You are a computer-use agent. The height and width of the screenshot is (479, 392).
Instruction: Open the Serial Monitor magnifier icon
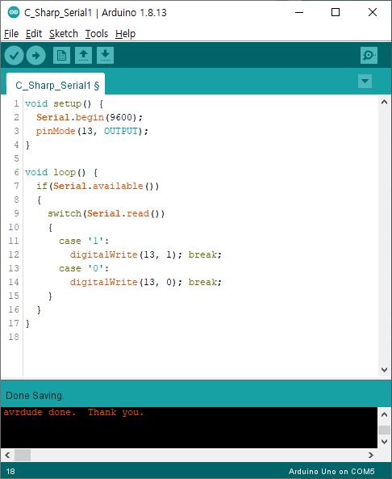pos(369,55)
